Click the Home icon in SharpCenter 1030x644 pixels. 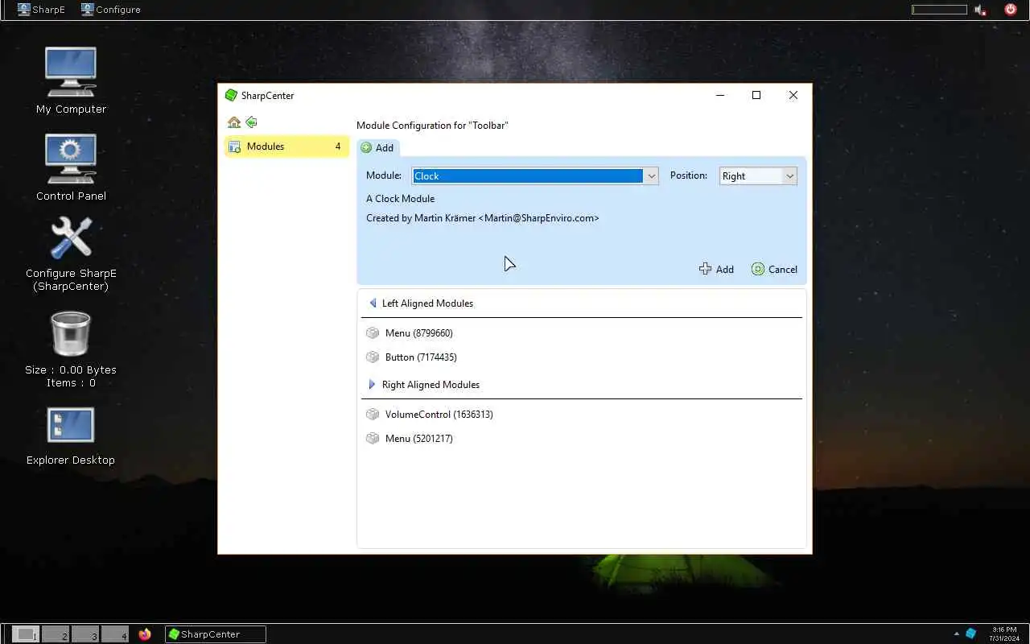[x=234, y=122]
